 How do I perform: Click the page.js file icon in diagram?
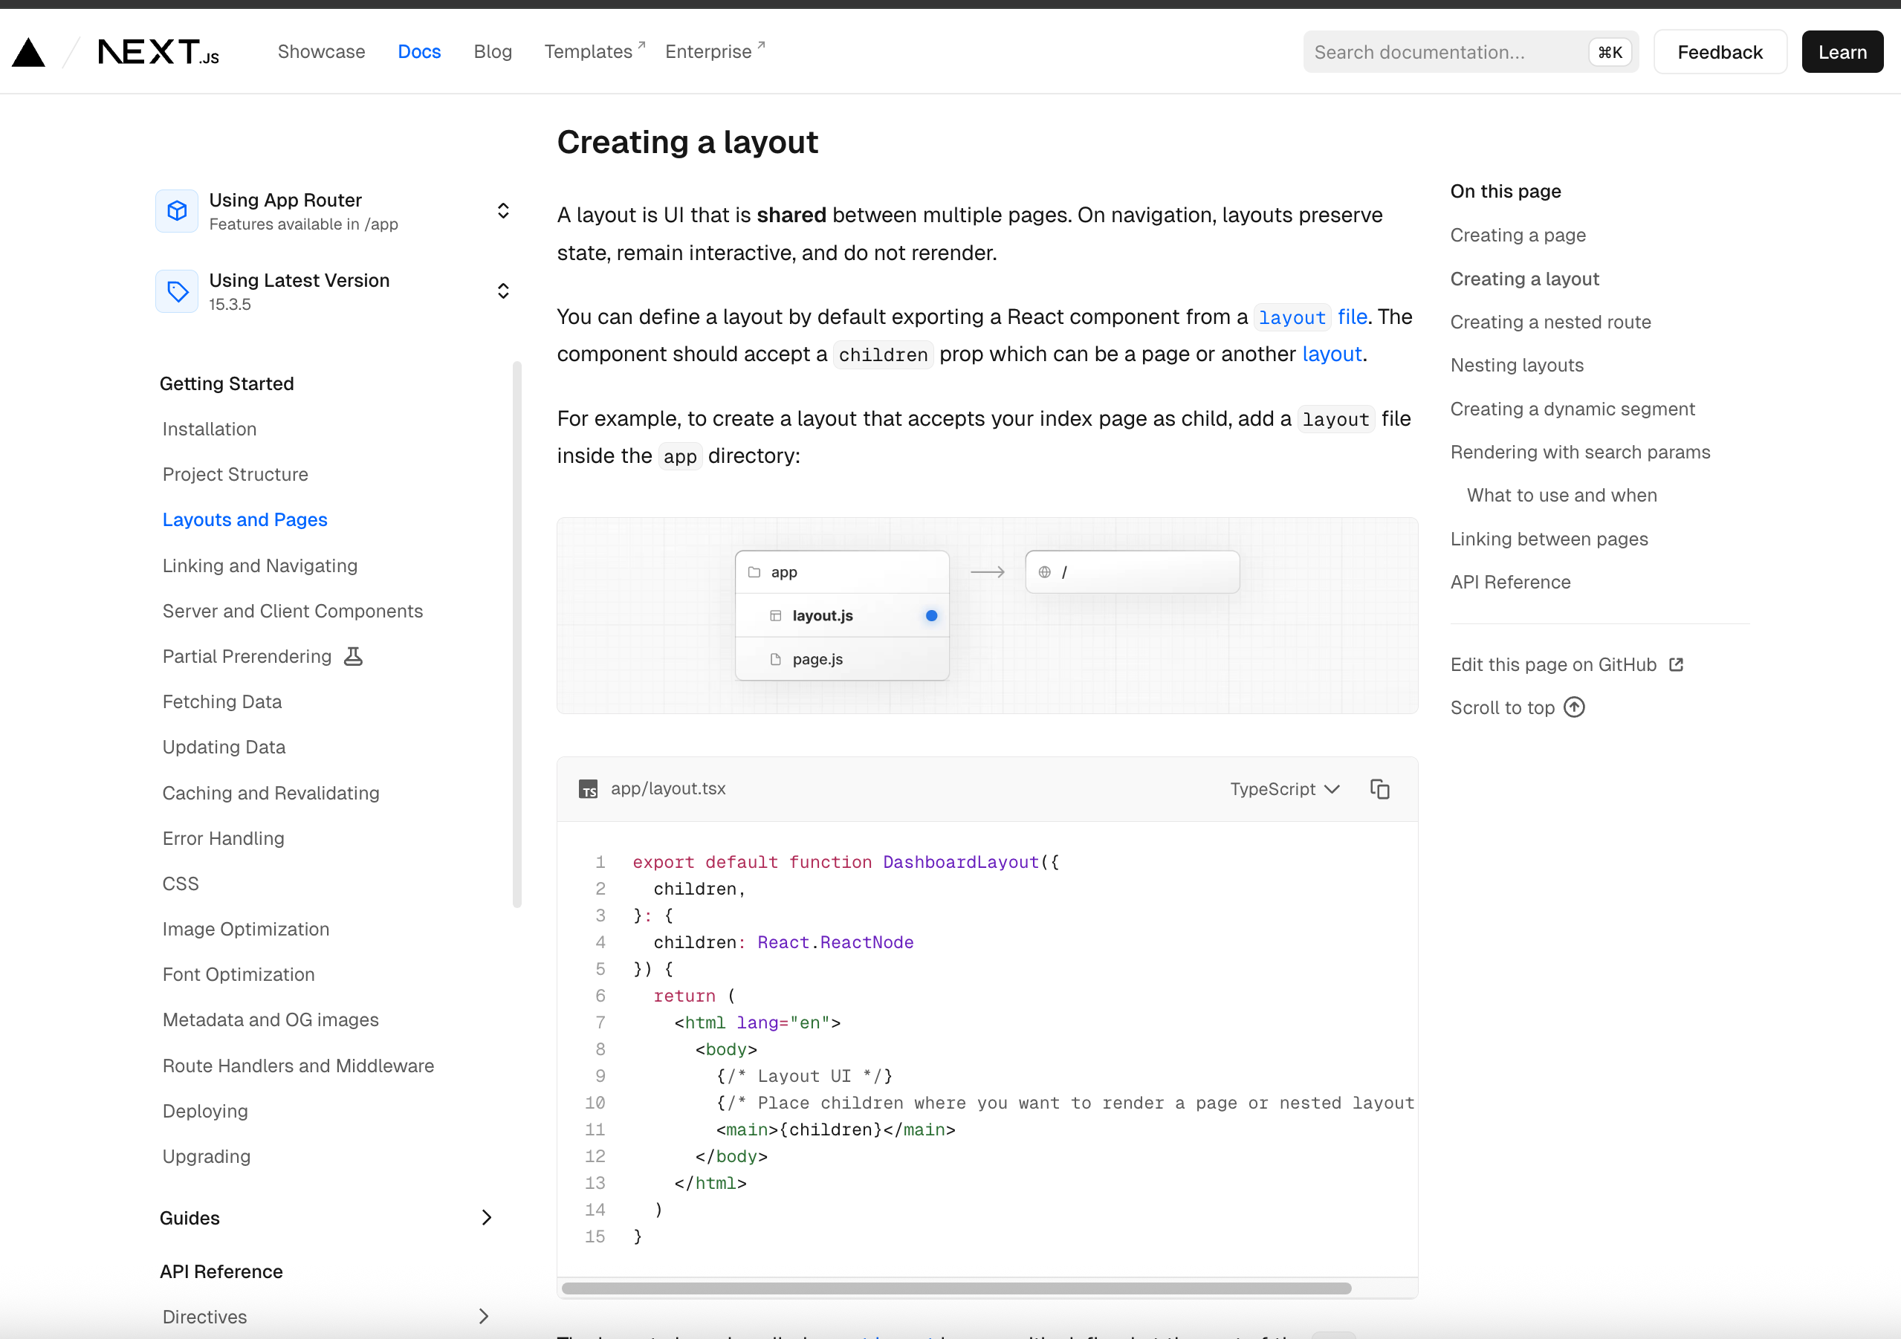776,659
